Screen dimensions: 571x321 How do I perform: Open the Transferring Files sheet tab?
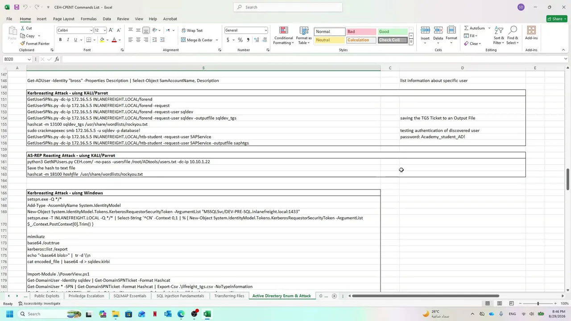(x=229, y=296)
